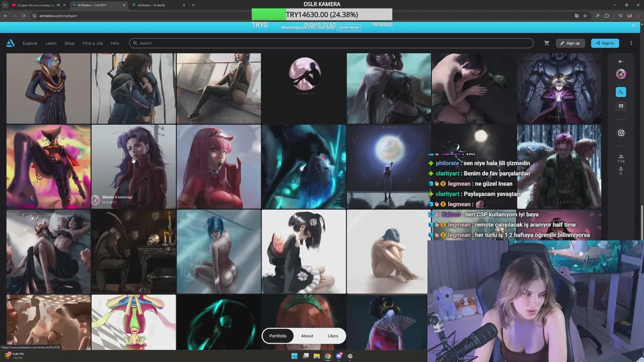
Task: Select the Portfolio tab
Action: pyautogui.click(x=278, y=336)
